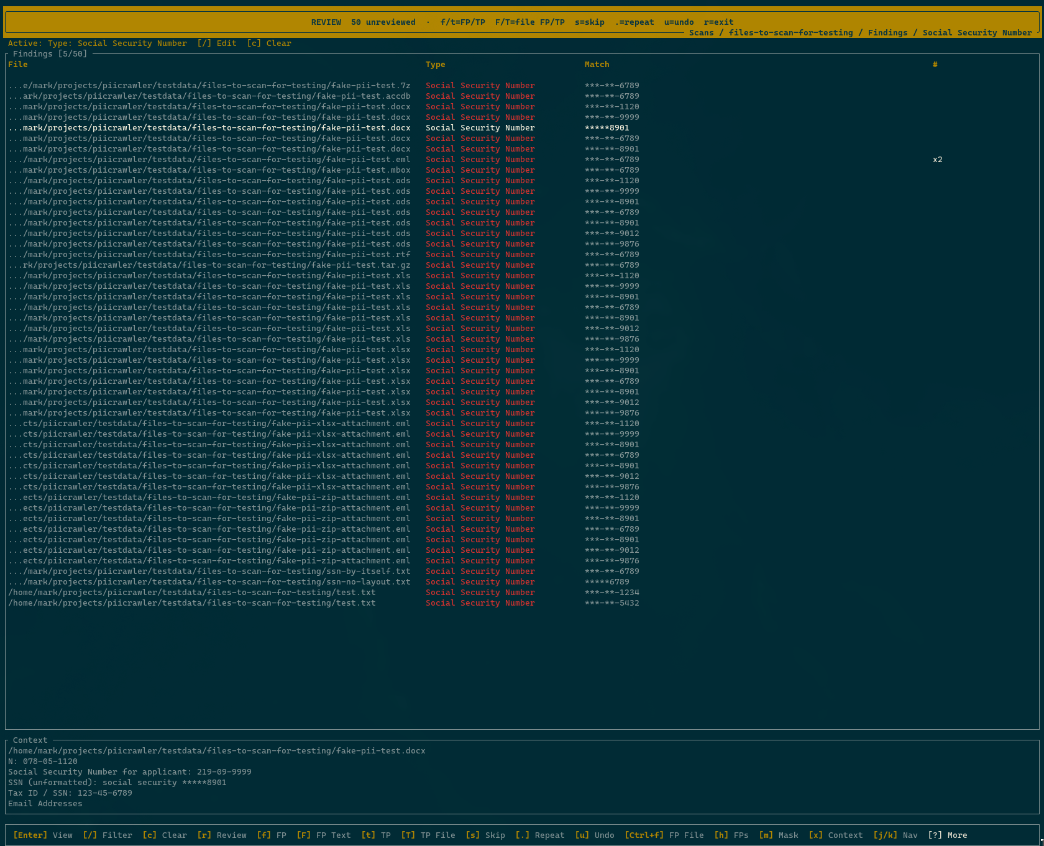Image resolution: width=1044 pixels, height=846 pixels.
Task: Select the fake-pii-test.accdb finding row
Action: coord(522,96)
